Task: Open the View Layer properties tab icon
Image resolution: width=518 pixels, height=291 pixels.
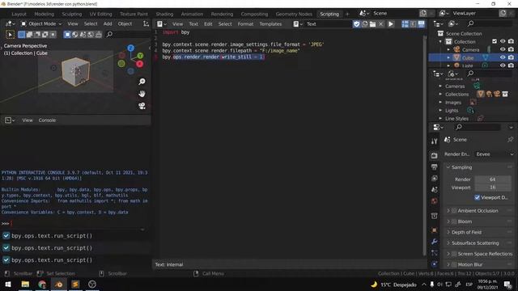Action: tap(435, 178)
